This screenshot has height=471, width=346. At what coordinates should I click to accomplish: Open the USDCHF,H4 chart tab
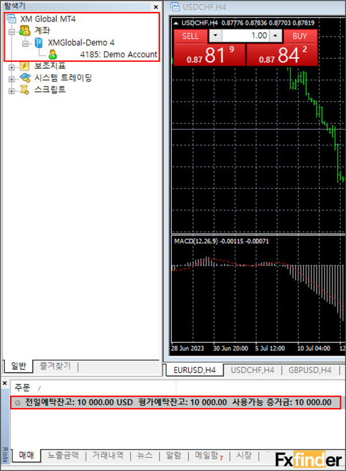[x=253, y=370]
